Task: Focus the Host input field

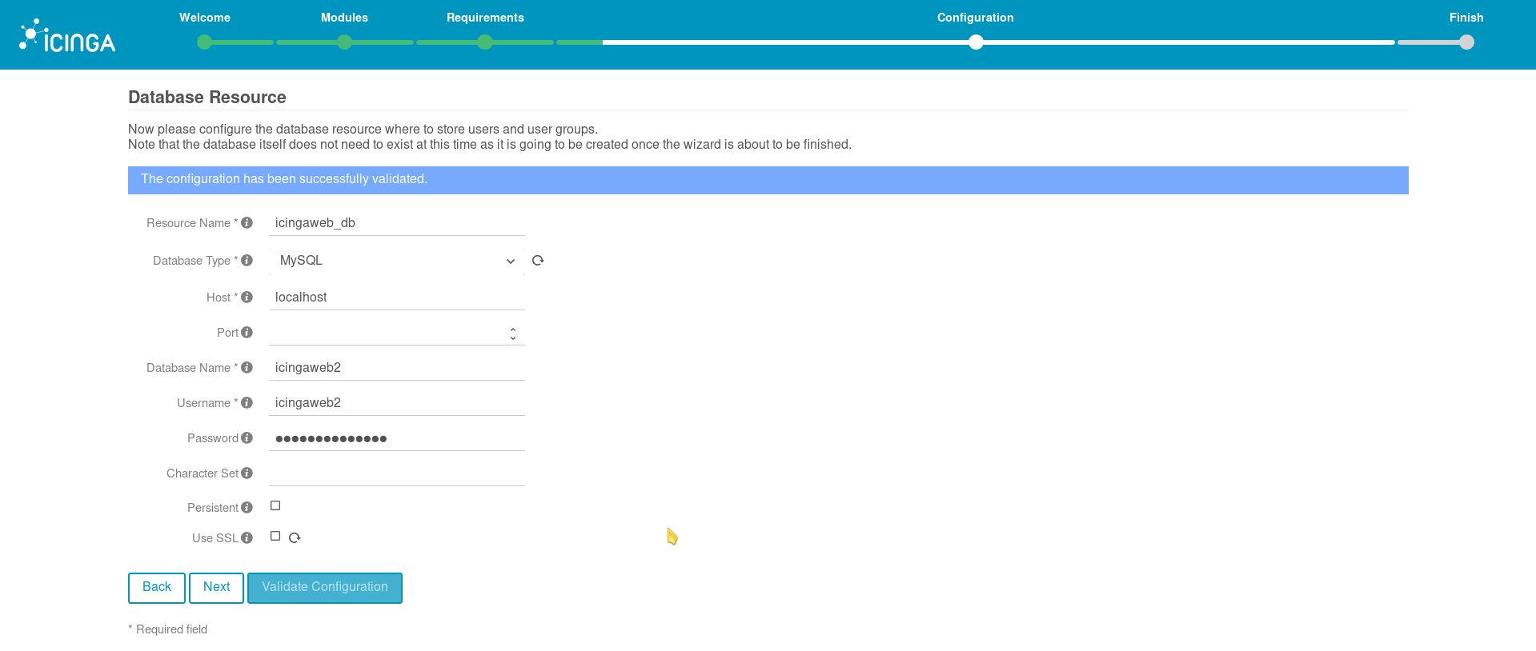Action: [397, 298]
